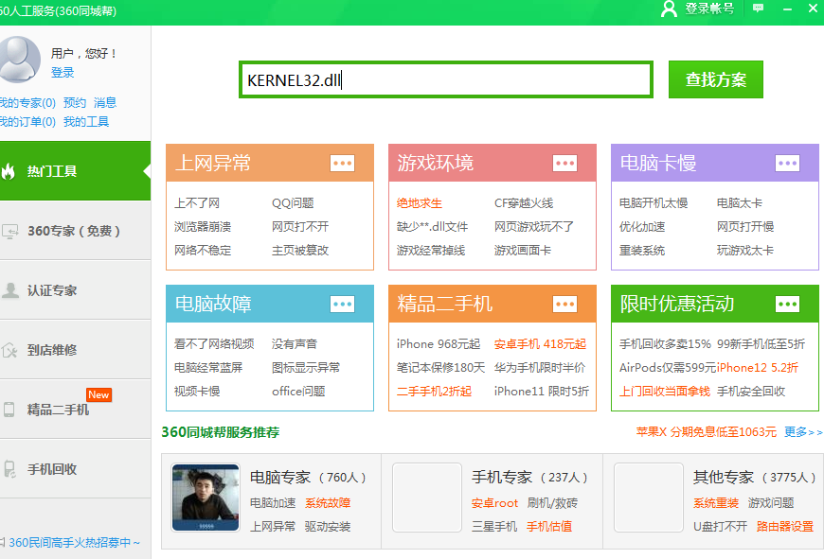Open the CF穿越火线 entry
The height and width of the screenshot is (559, 824).
(x=524, y=203)
